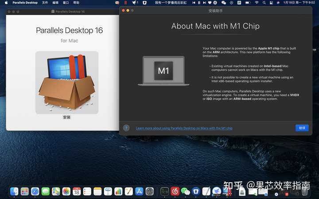
Task: Click the date and time in menu bar
Action: coord(299,3)
